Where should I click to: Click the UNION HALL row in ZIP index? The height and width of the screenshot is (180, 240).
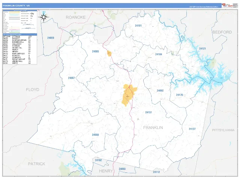pyautogui.click(x=17, y=61)
